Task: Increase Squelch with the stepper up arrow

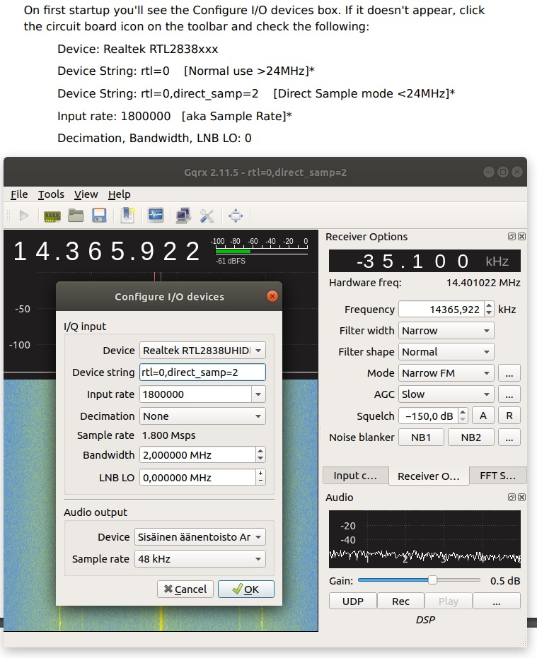Action: (463, 411)
